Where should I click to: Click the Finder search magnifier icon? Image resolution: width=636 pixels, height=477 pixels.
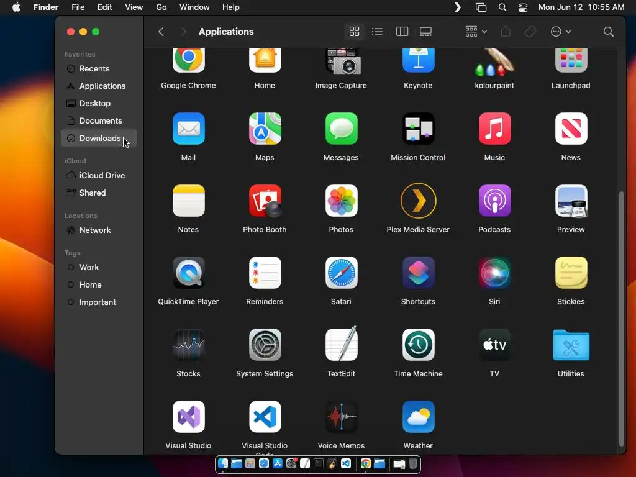(609, 32)
